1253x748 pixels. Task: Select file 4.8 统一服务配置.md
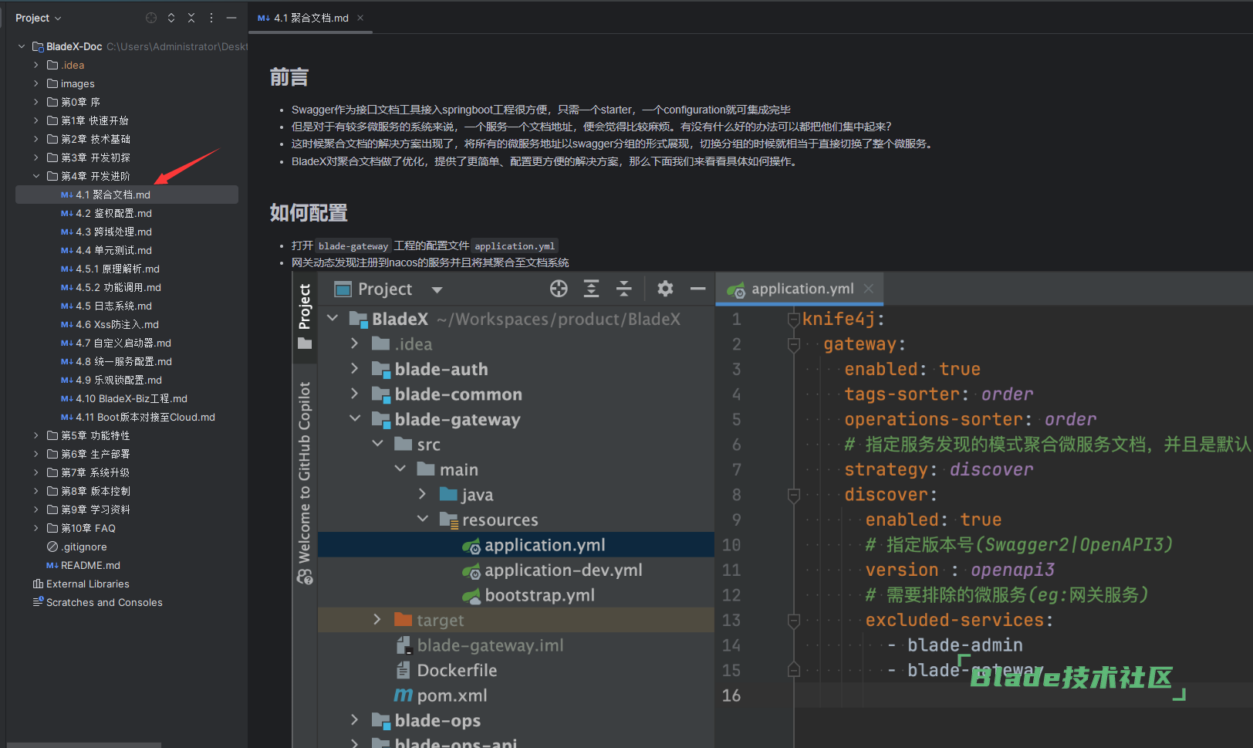(123, 361)
